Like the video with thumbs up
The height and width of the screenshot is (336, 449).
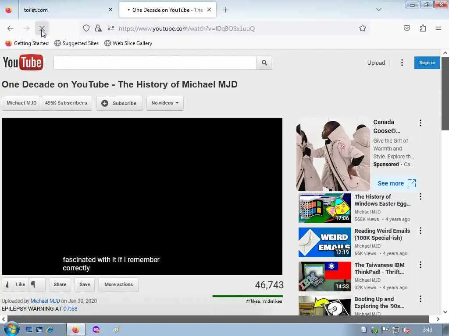coord(15,284)
